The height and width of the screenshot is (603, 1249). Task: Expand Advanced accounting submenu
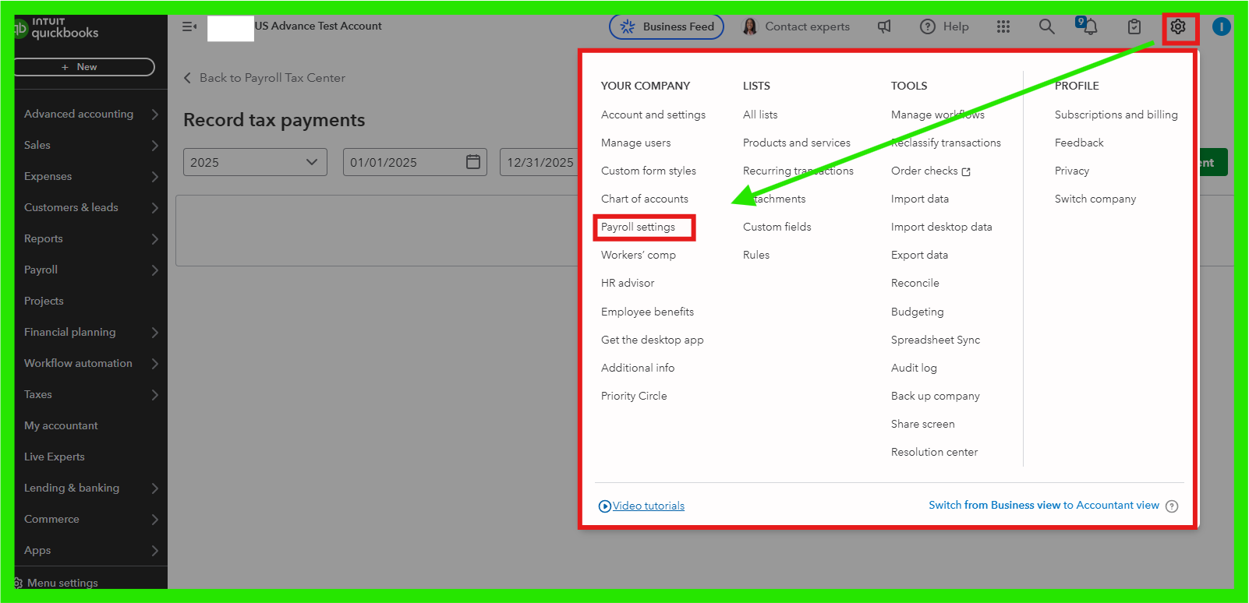point(154,114)
